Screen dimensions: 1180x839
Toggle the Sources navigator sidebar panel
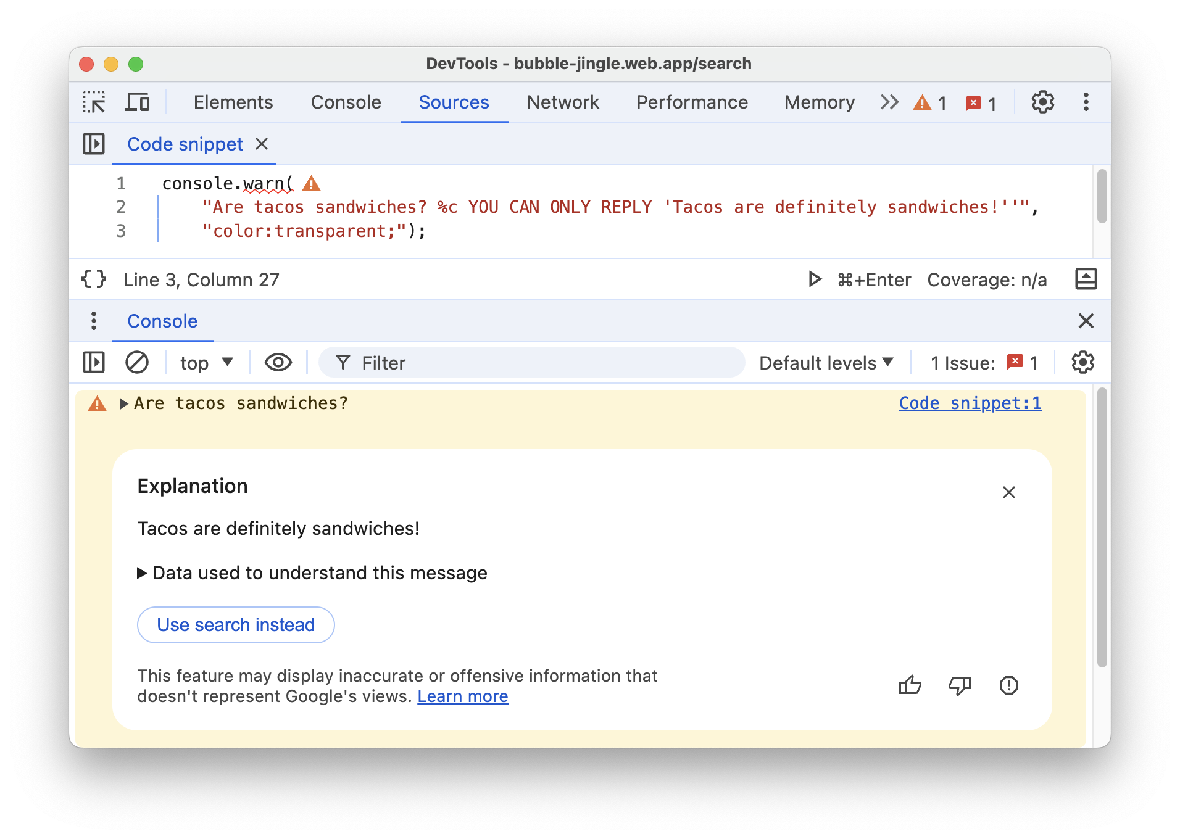point(93,144)
